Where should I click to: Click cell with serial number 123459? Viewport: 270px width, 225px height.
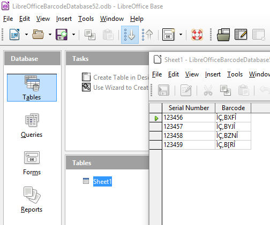pyautogui.click(x=189, y=145)
